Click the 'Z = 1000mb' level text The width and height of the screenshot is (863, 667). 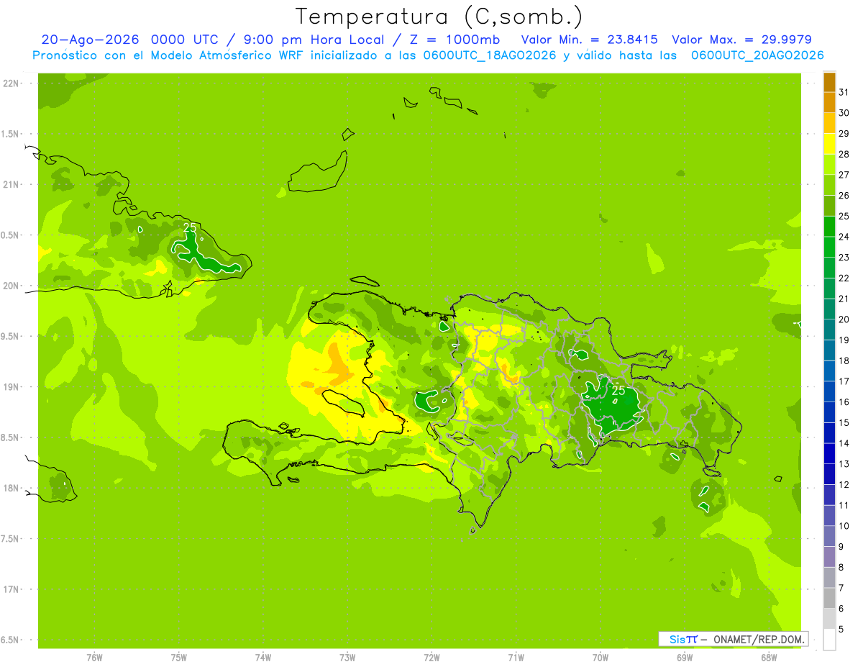pyautogui.click(x=455, y=40)
